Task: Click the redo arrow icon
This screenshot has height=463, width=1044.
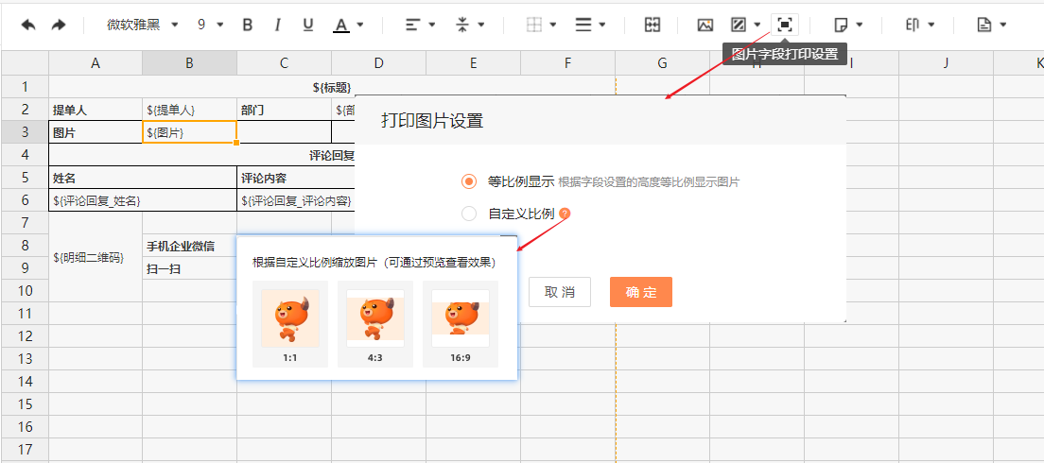Action: click(59, 25)
